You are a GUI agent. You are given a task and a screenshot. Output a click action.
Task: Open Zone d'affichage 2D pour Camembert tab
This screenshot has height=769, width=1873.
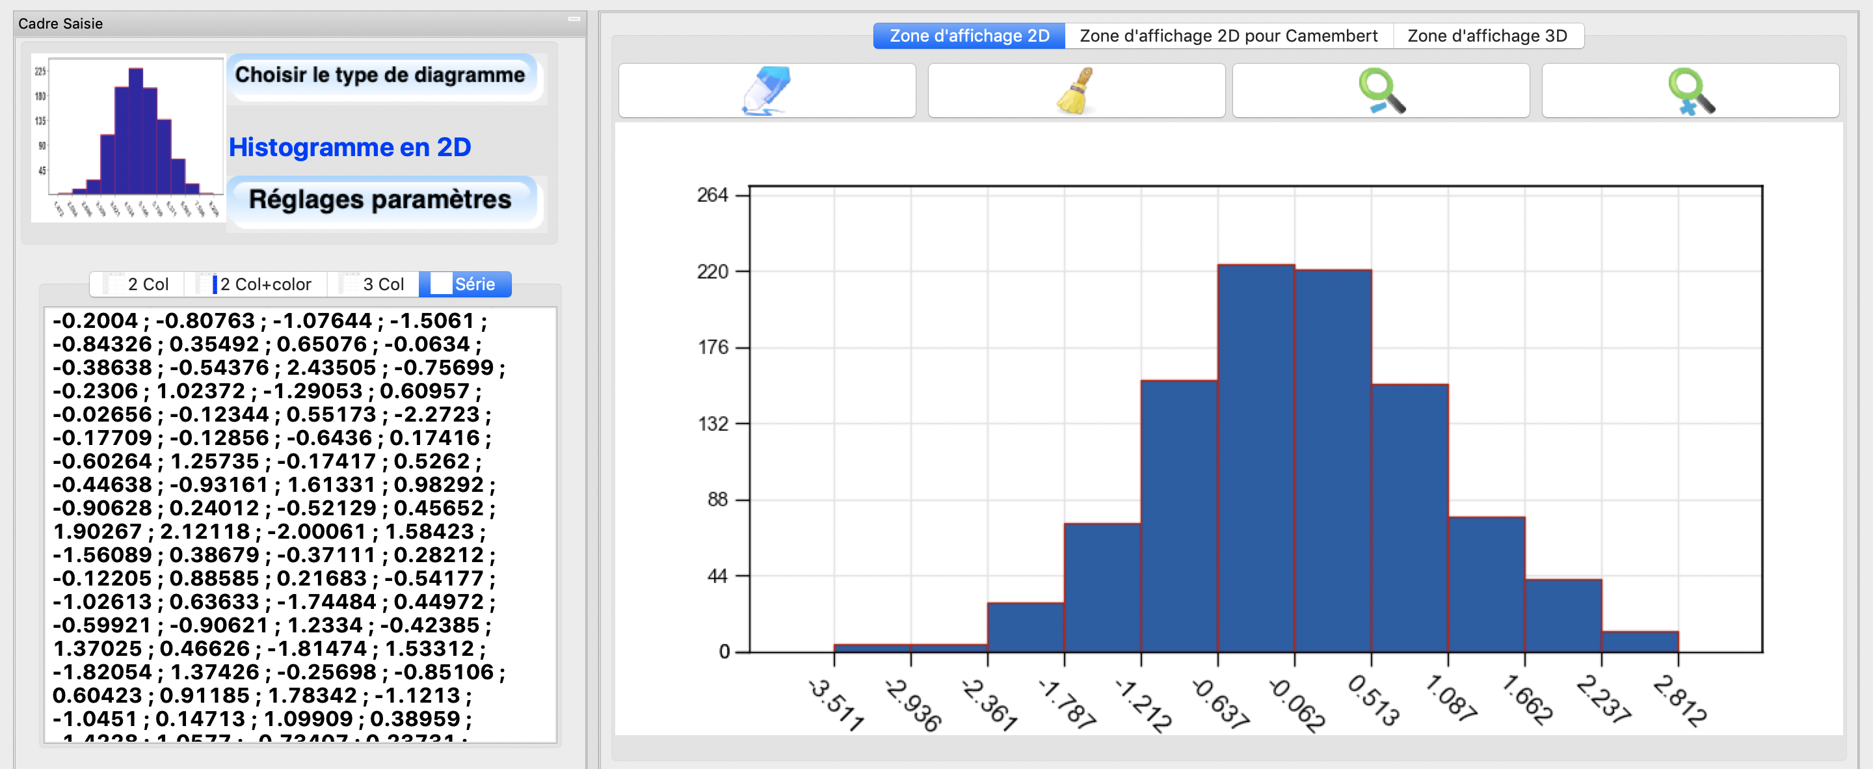pos(1229,36)
